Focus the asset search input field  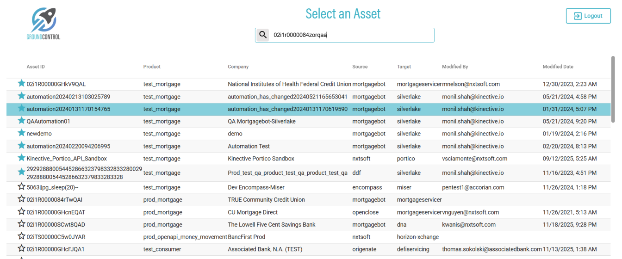[352, 35]
